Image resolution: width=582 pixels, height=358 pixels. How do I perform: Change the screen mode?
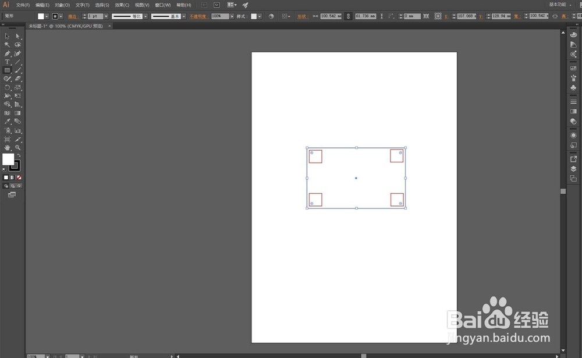click(12, 194)
